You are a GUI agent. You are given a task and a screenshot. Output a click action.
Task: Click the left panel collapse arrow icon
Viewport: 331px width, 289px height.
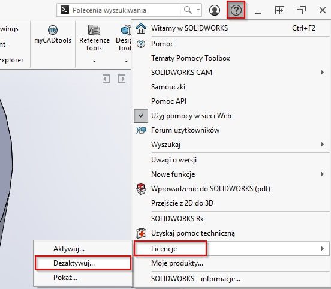(106, 79)
